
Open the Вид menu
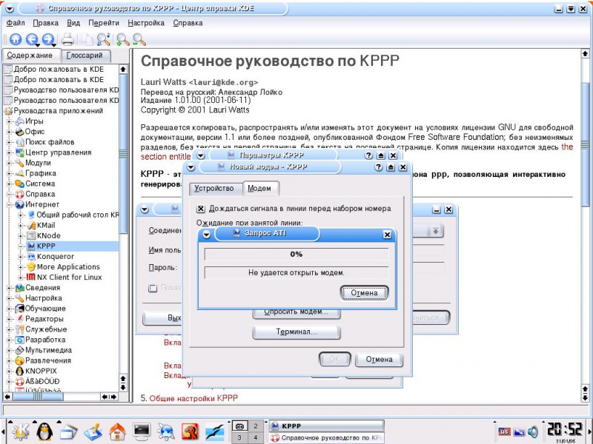click(73, 23)
